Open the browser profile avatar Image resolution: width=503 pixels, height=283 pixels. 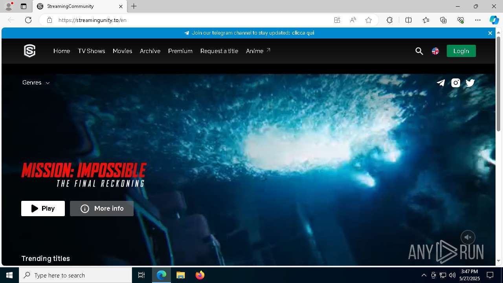(9, 6)
